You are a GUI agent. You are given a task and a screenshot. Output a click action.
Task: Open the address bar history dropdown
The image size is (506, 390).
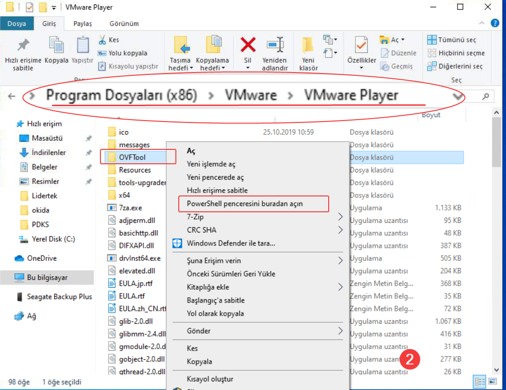[x=457, y=96]
